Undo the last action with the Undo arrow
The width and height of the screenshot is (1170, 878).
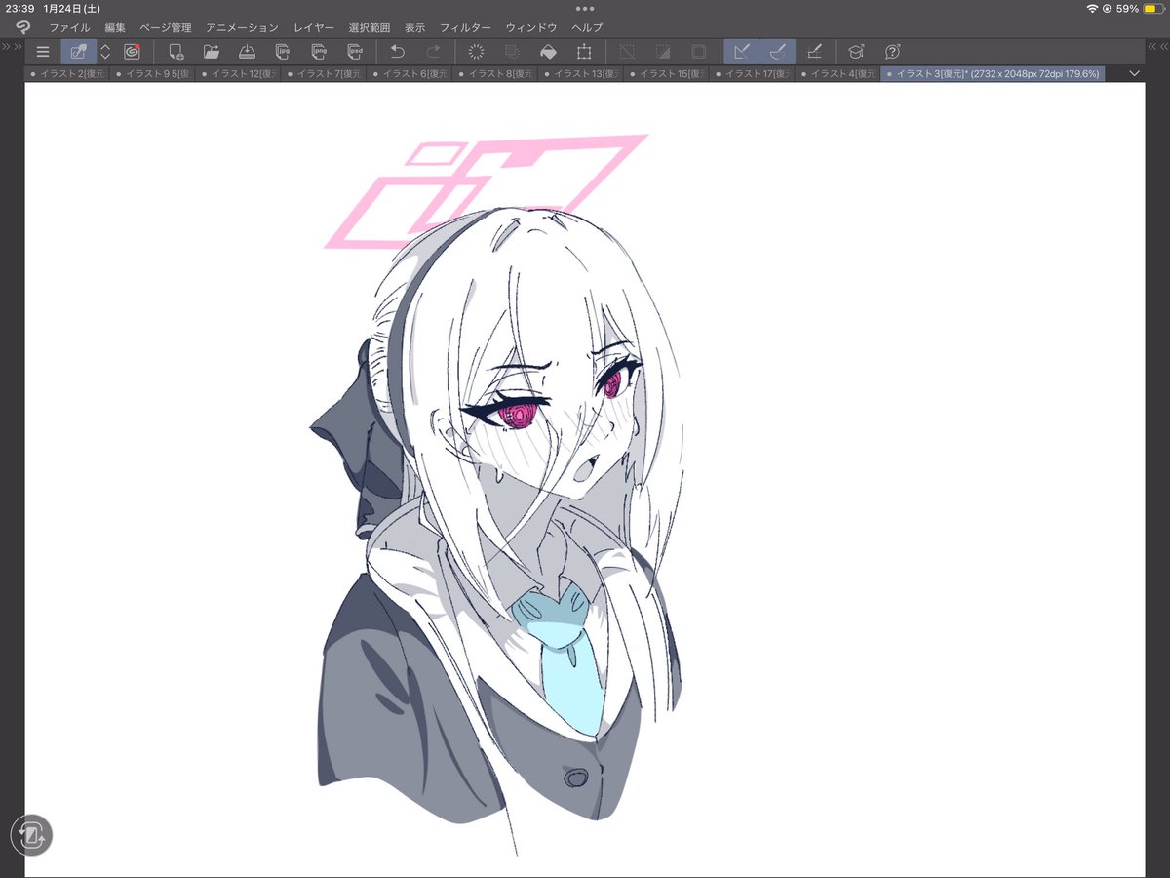(x=398, y=52)
